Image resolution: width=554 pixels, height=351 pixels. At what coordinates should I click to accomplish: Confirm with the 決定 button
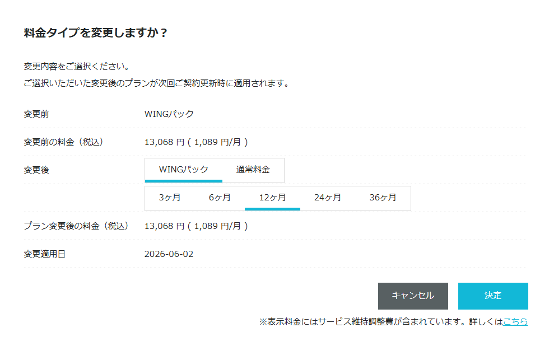[x=493, y=296]
